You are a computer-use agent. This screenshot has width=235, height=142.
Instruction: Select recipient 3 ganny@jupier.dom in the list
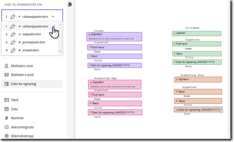click(30, 42)
